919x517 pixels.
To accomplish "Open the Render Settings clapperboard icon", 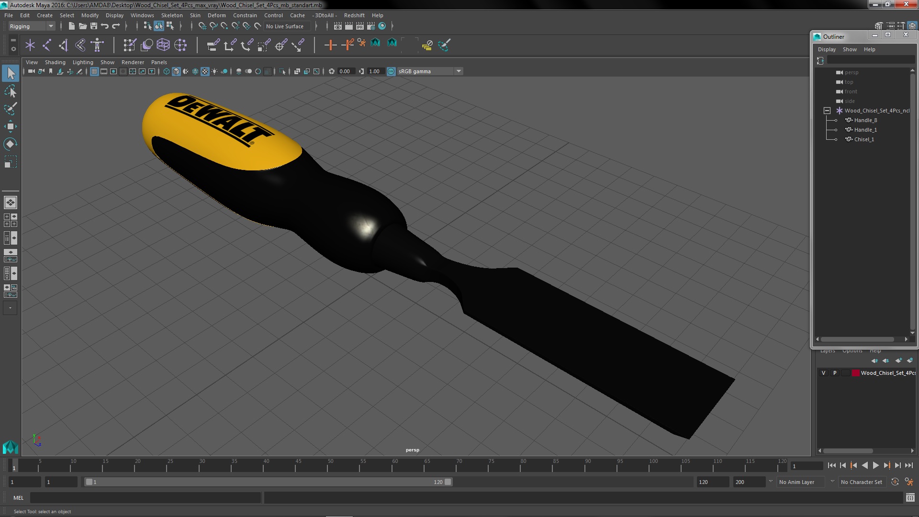I will coord(370,26).
